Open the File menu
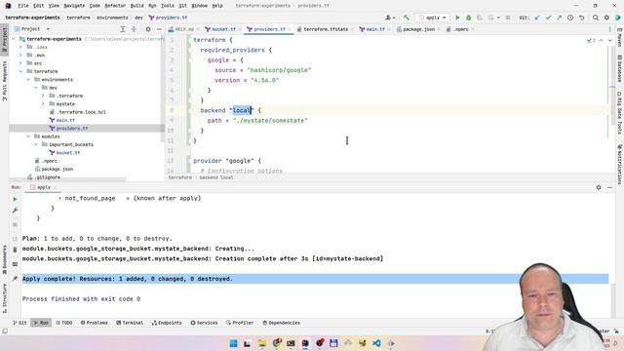624x351 pixels. pos(23,6)
